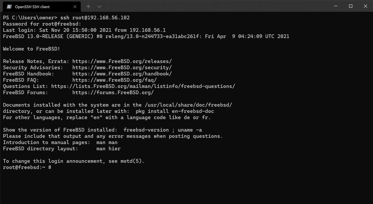The image size is (373, 204).
Task: Close the Windows Terminal window
Action: [365, 6]
